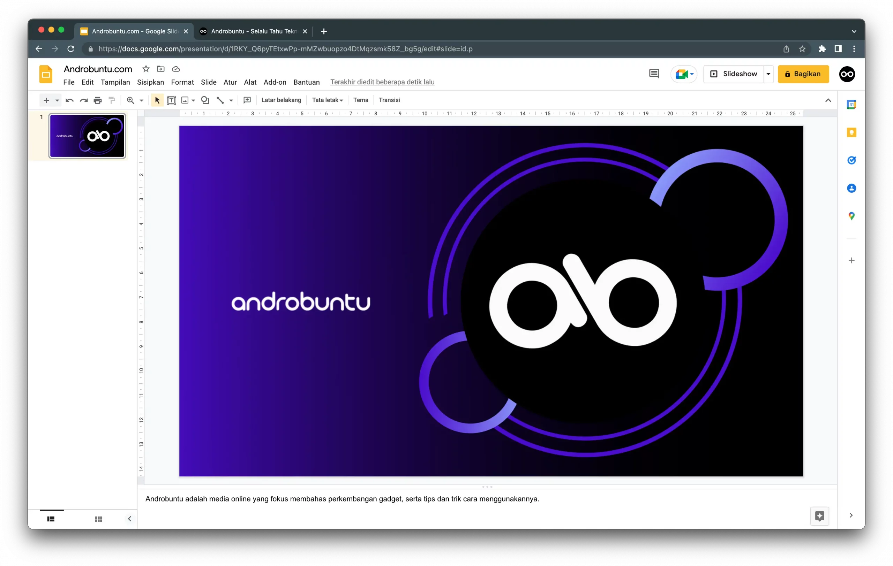Click the Insert comment toolbar icon

coord(247,100)
